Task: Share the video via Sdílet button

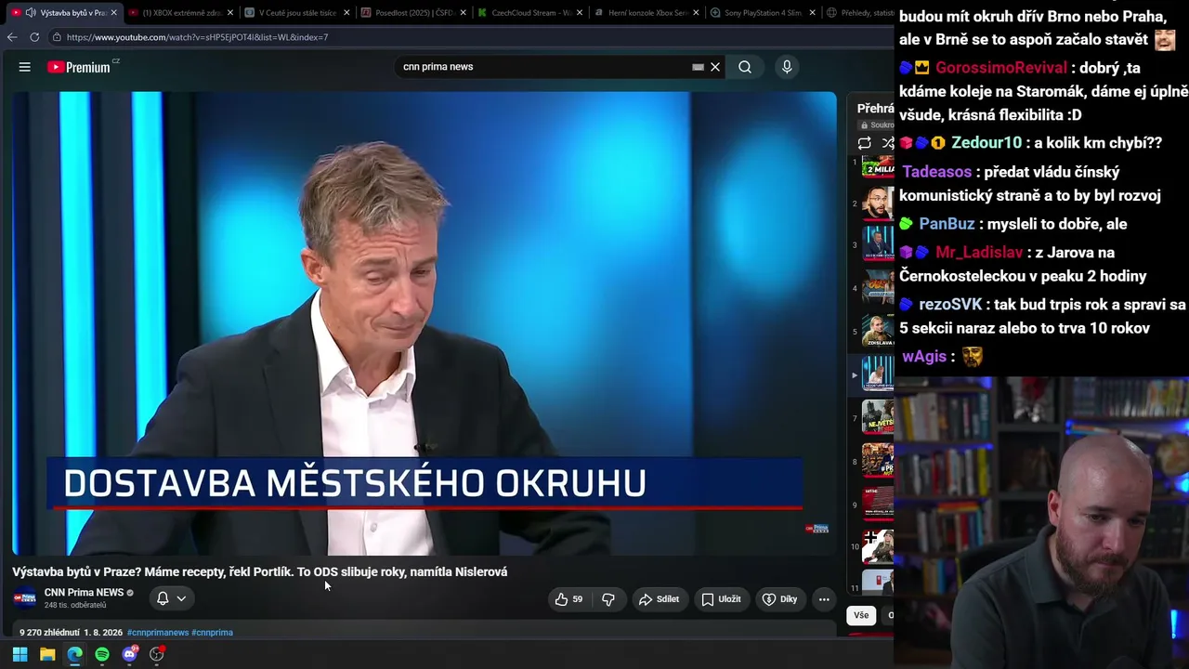Action: 659,599
